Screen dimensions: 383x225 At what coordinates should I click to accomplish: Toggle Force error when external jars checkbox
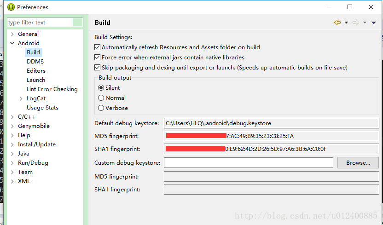click(x=97, y=58)
